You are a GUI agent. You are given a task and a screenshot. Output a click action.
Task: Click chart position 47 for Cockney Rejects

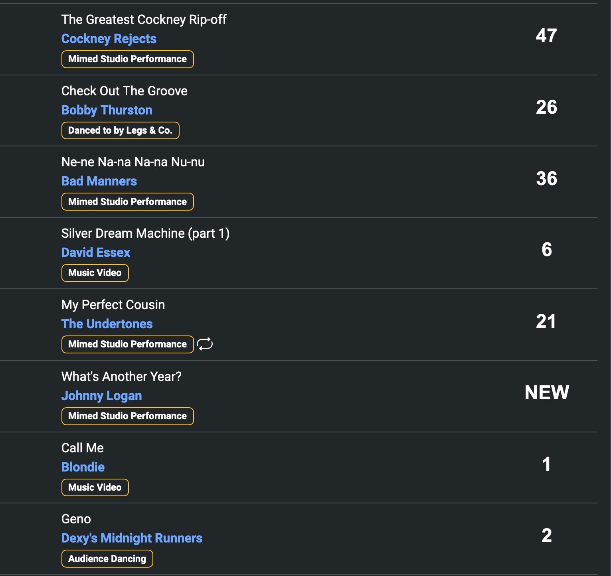pos(546,36)
